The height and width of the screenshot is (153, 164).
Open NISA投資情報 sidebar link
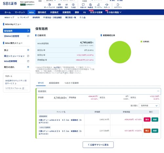tap(10, 61)
